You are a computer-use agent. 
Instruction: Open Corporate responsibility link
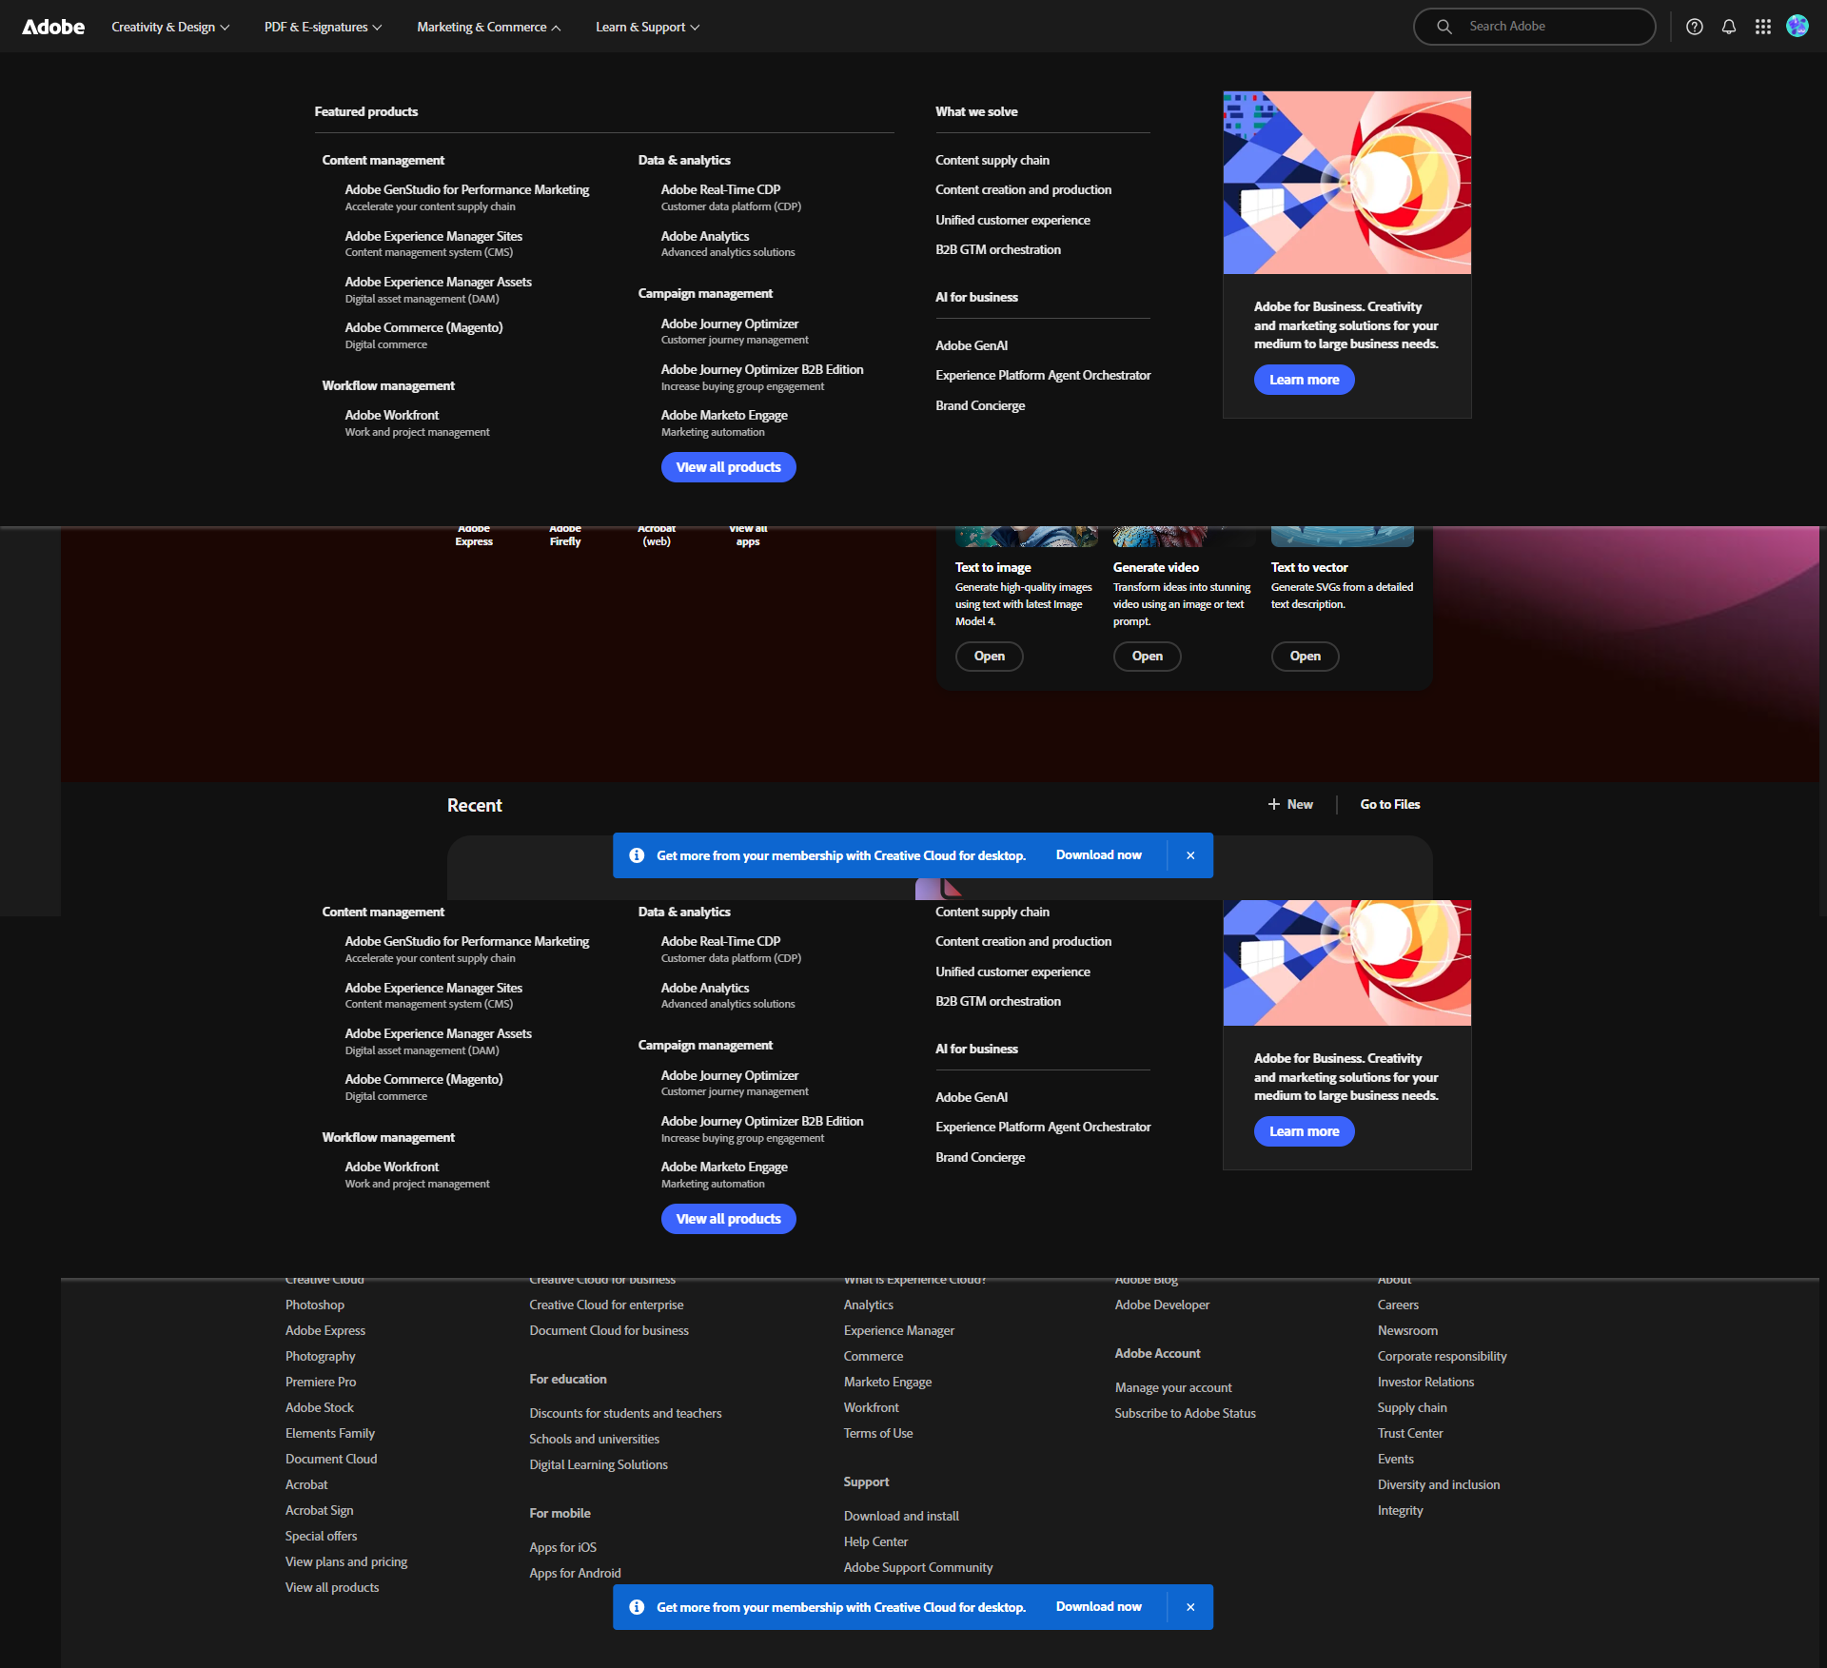1443,1356
